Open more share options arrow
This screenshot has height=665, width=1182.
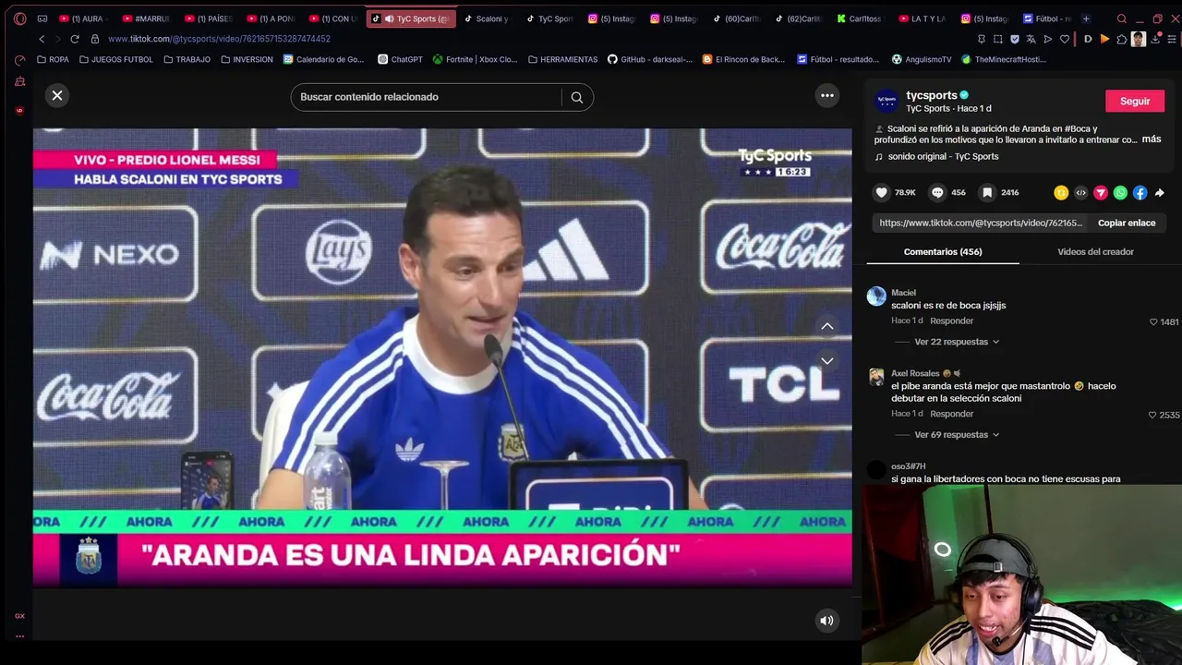(x=1160, y=193)
